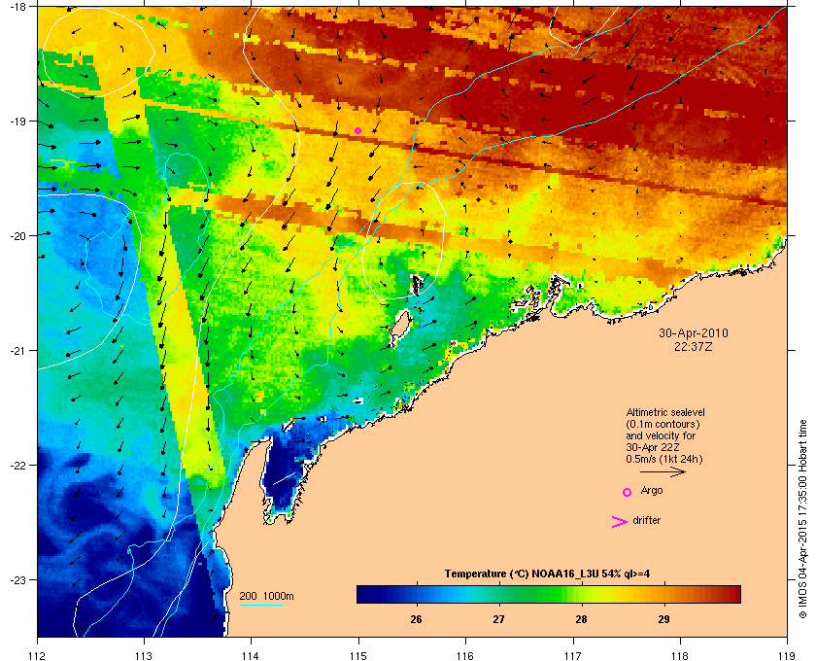Viewport: 816px width, 661px height.
Task: Click the '27' color bar tick label
Action: tap(498, 619)
